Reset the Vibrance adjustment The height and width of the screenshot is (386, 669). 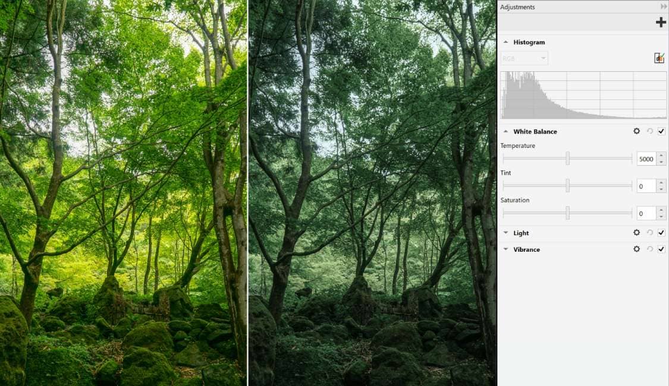point(649,249)
